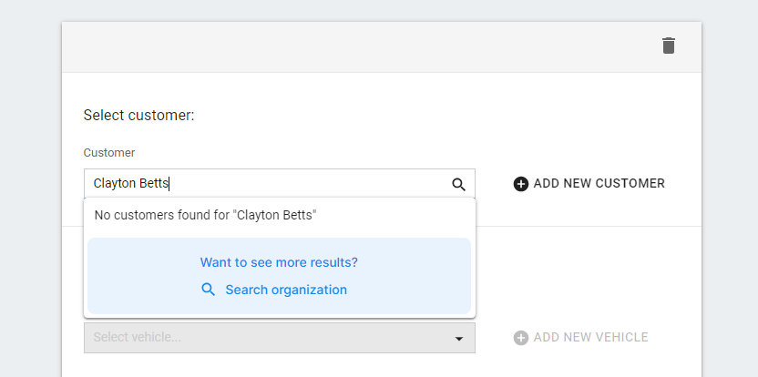Click the "No customers found" message
Screen dimensions: 758x377
206,215
